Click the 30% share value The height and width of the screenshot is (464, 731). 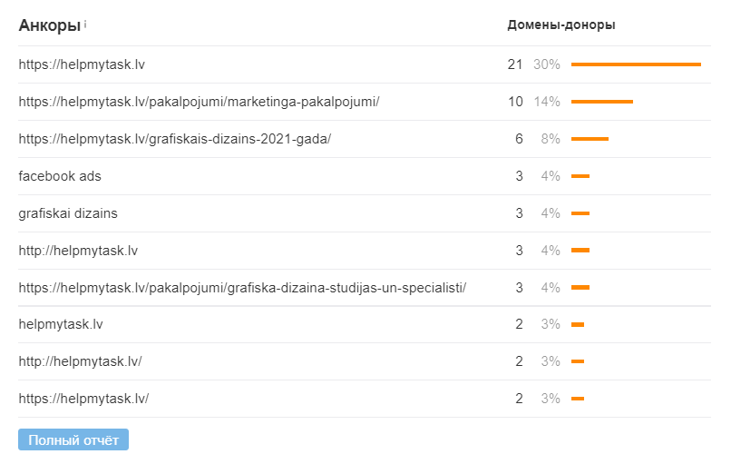point(547,64)
